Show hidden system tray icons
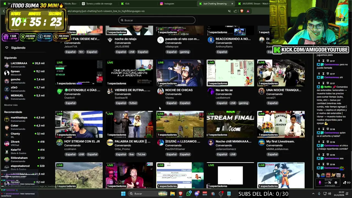This screenshot has width=352, height=198. click(313, 194)
